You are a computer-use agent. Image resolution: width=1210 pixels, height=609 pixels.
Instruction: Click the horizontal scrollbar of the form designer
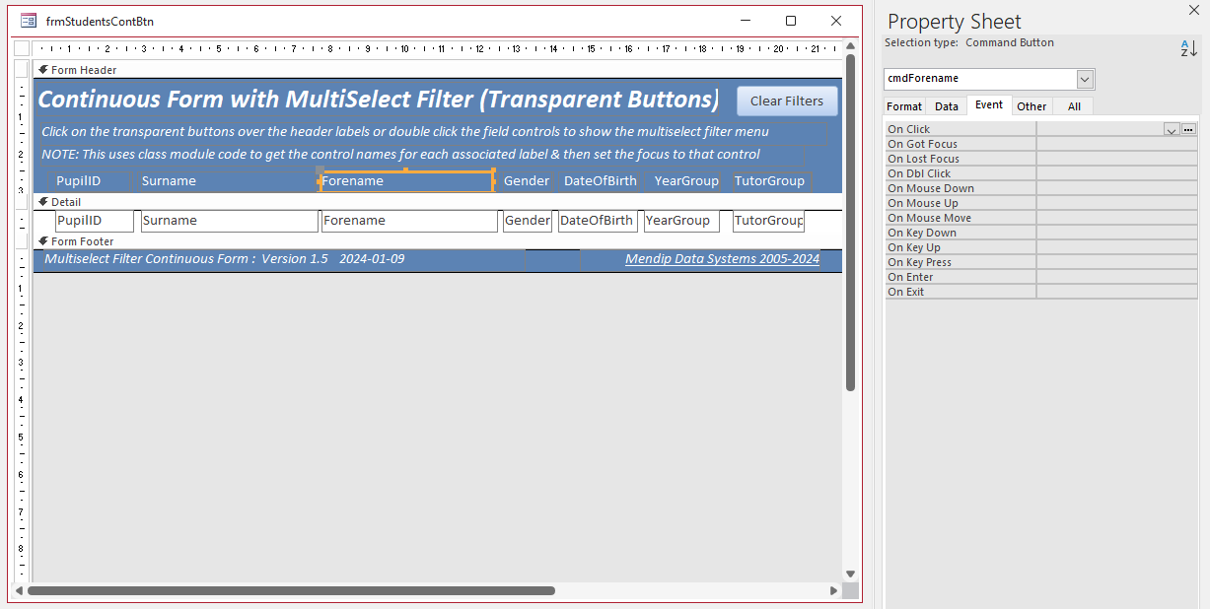(x=291, y=591)
